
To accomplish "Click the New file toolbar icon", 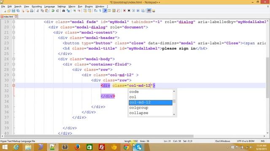I will coord(5,11).
